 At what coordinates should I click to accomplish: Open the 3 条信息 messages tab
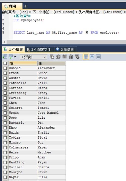point(65,50)
